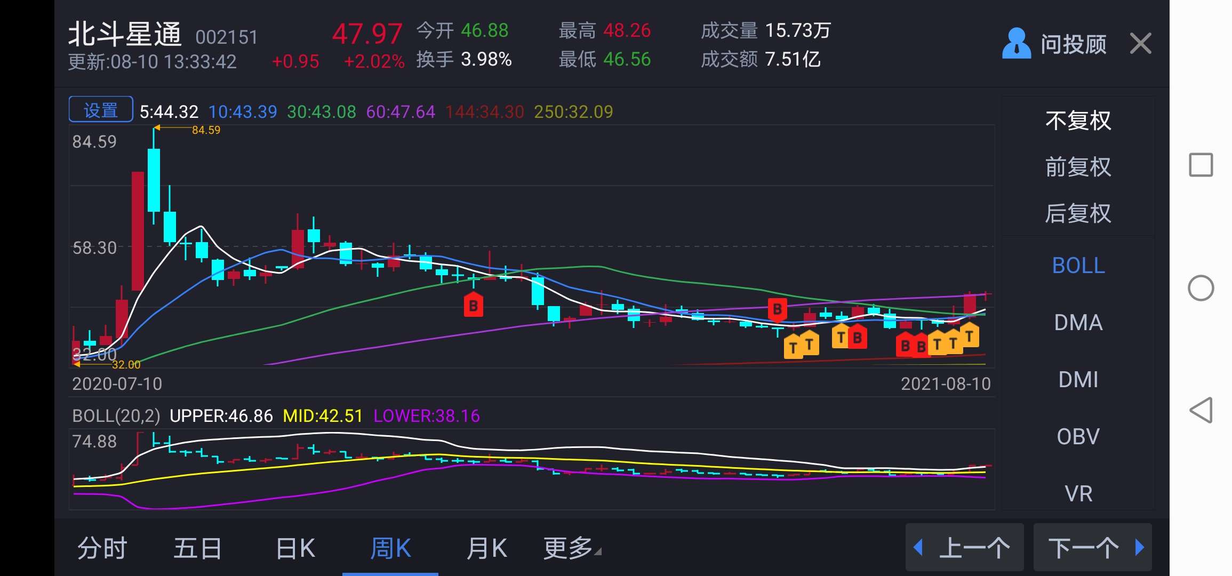Tap the 2021-08-10 end date label
Viewport: 1232px width, 576px height.
(946, 384)
